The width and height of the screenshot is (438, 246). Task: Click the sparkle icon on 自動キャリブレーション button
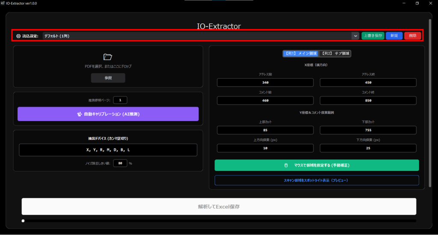[79, 114]
